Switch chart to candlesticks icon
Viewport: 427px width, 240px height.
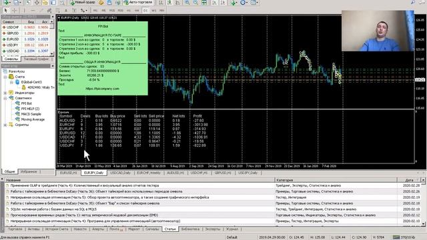169,3
